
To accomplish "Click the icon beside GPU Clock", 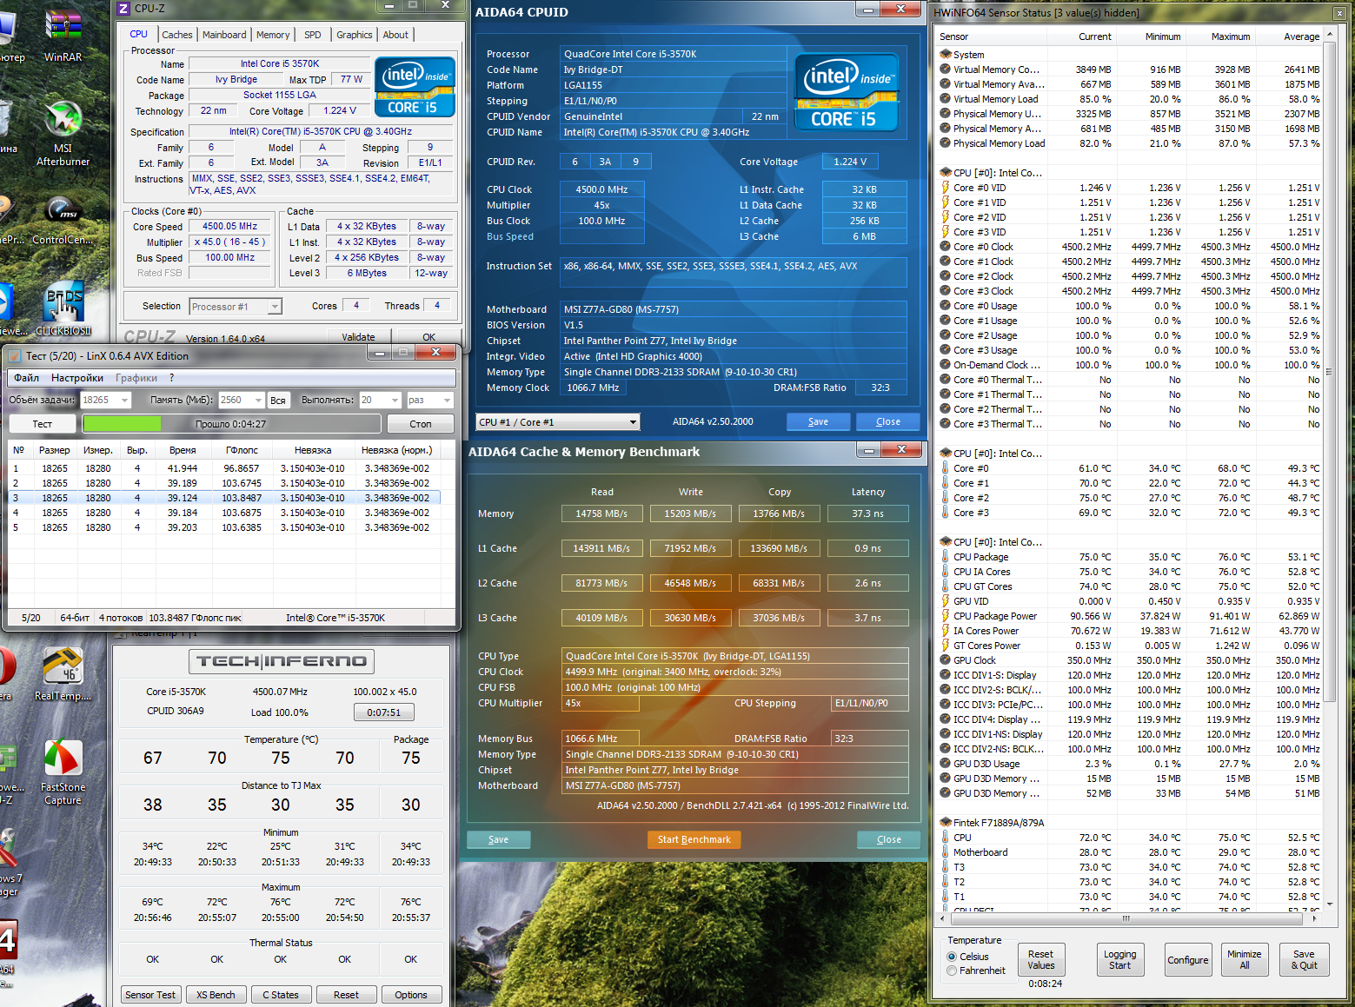I will pos(946,659).
